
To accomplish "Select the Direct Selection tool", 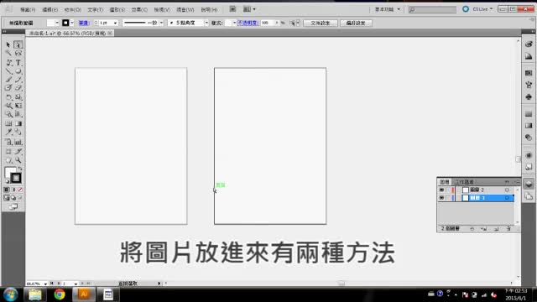I will click(x=18, y=44).
